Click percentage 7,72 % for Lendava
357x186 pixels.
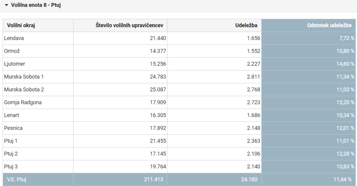tap(347, 38)
